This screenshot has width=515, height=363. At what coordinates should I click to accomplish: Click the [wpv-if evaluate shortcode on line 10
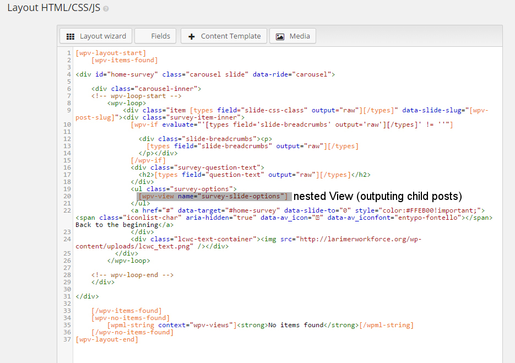(292, 124)
